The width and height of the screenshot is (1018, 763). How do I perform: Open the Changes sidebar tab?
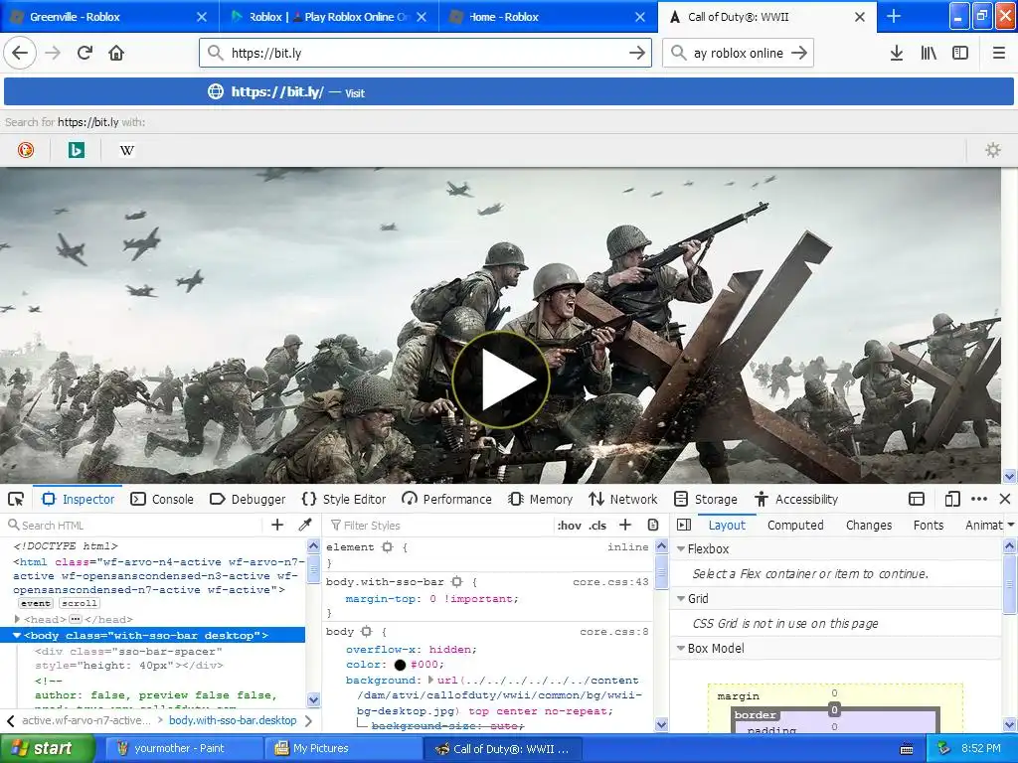coord(869,525)
